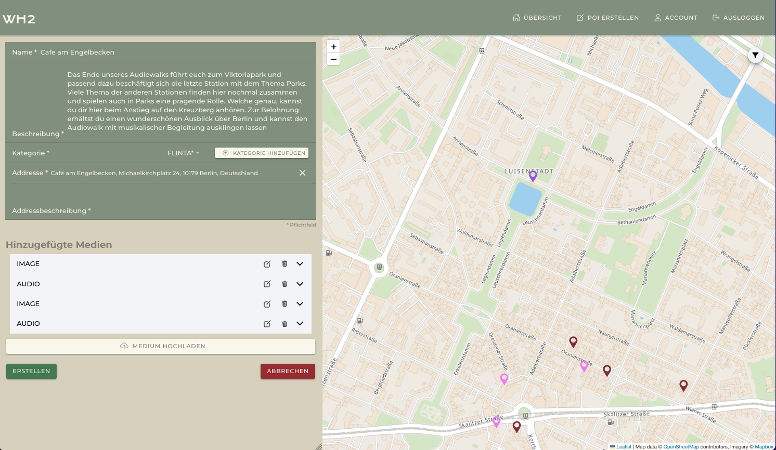Delete the last AUDIO medium
The height and width of the screenshot is (450, 776).
(284, 324)
